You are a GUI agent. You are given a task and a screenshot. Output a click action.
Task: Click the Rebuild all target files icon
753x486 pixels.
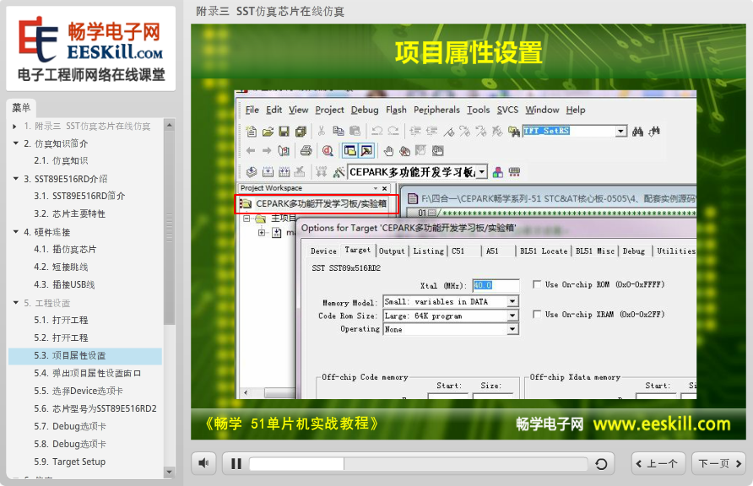click(284, 172)
